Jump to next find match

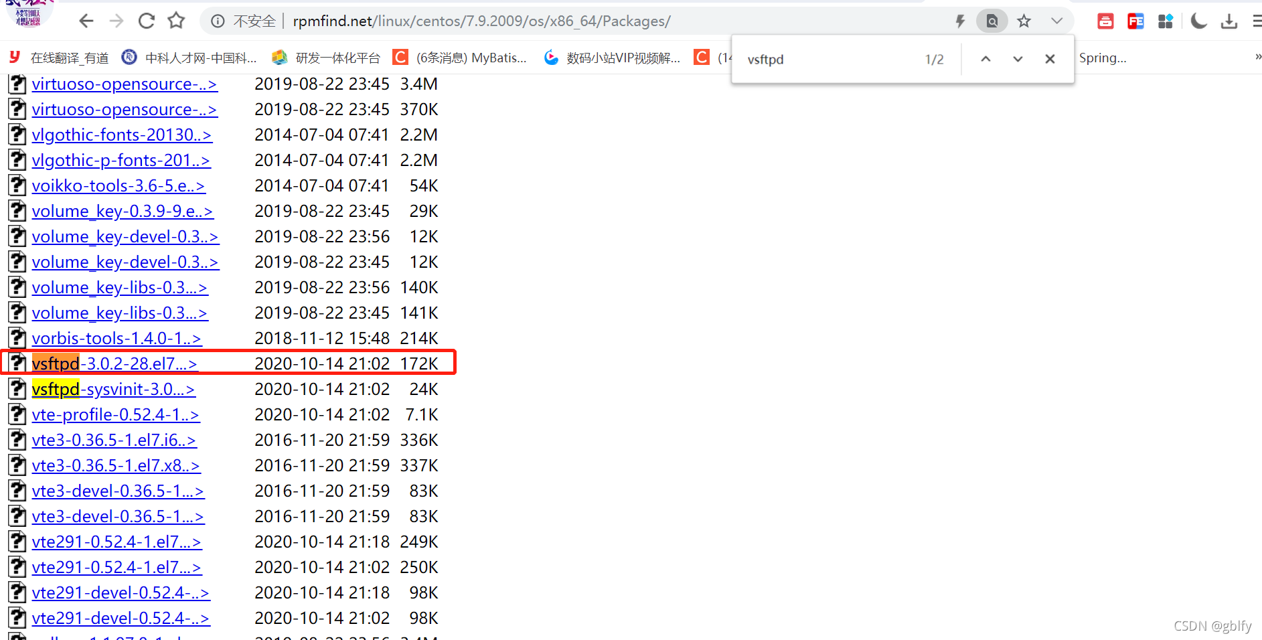point(1018,59)
